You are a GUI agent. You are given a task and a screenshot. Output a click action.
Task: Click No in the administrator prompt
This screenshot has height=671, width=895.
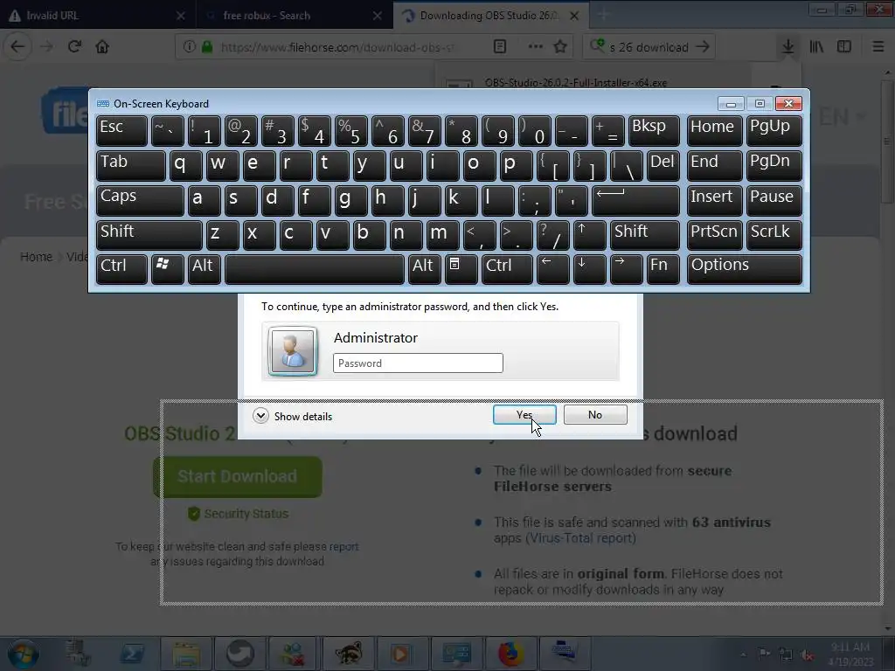point(594,415)
